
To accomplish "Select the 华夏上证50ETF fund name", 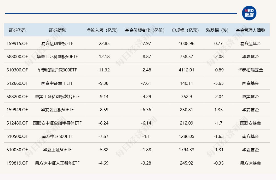I will (57, 150).
